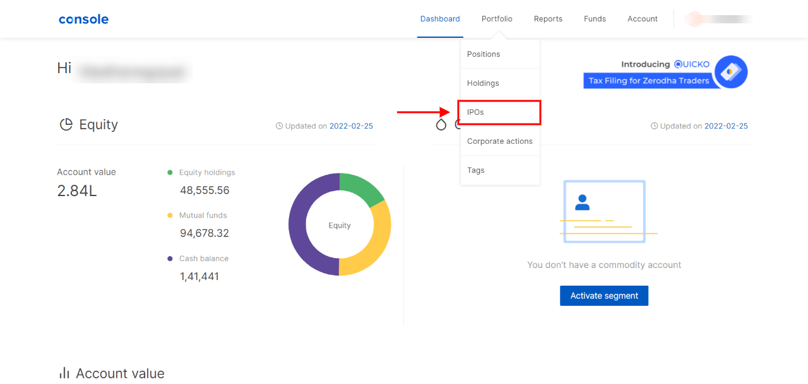Viewport: 808px width, 384px height.
Task: Select Tags in Portfolio dropdown
Action: (x=476, y=170)
